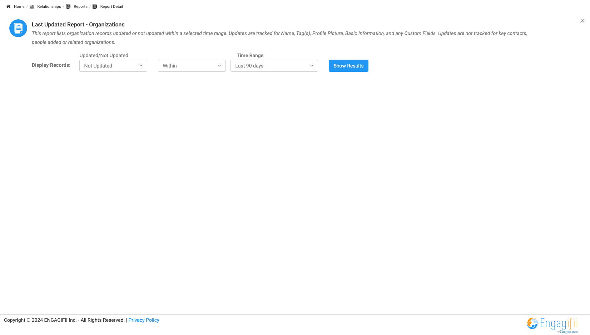Click the Relationships breadcrumb icon
The height and width of the screenshot is (335, 590).
click(32, 6)
